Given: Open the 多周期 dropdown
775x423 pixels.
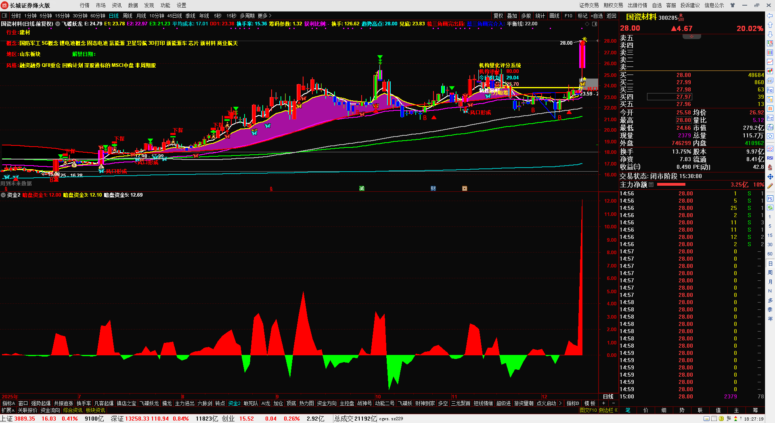Looking at the screenshot, I should 247,16.
